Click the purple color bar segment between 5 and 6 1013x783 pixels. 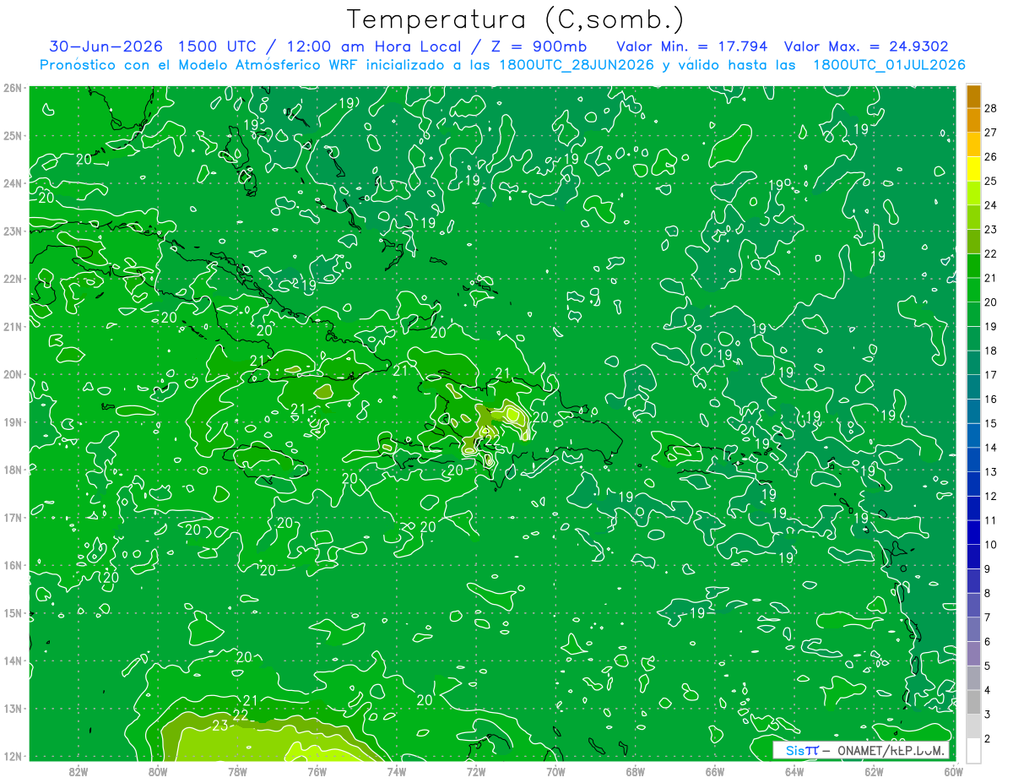[x=973, y=654]
